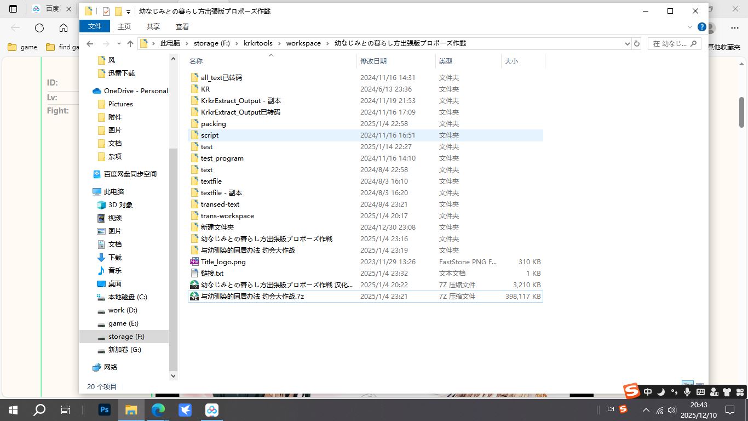The width and height of the screenshot is (748, 421).
Task: Open Microsoft Edge from the taskbar
Action: coord(158,409)
